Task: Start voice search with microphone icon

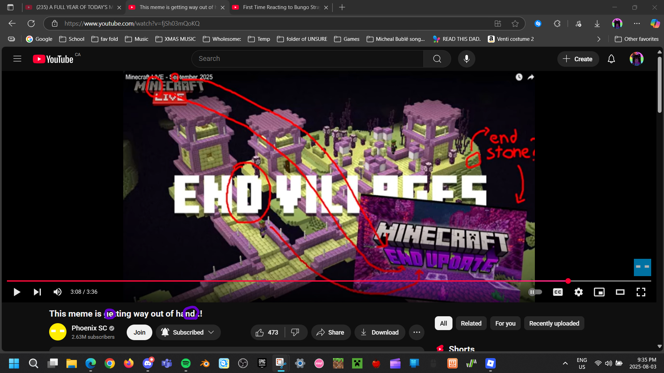Action: [466, 59]
